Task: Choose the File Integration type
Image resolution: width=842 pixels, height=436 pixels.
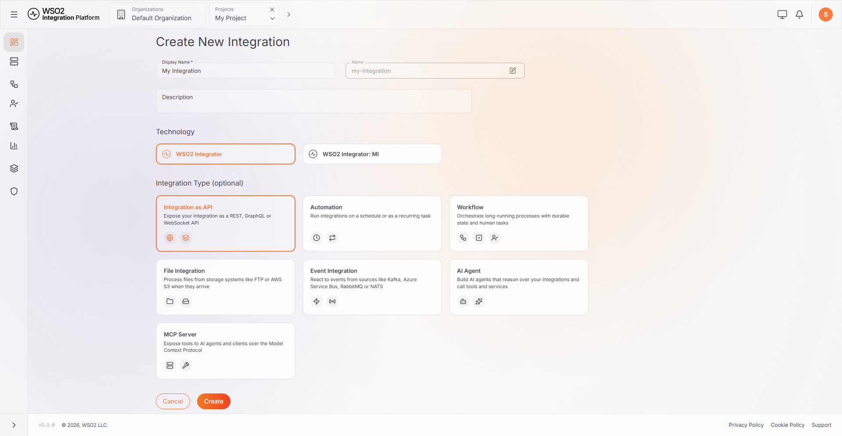Action: tap(226, 287)
